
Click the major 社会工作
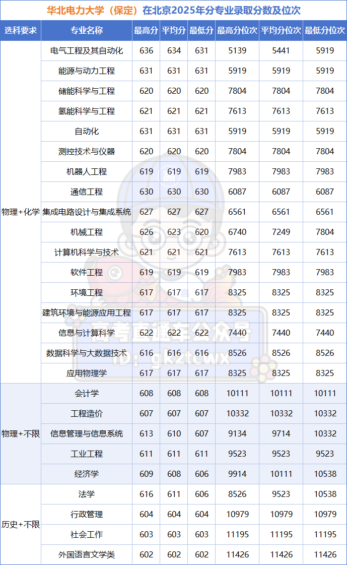pyautogui.click(x=87, y=535)
